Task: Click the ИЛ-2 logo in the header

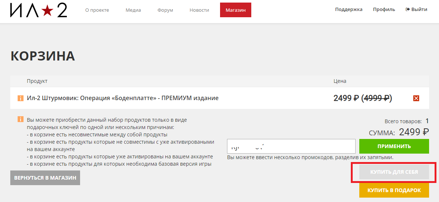Action: [39, 10]
